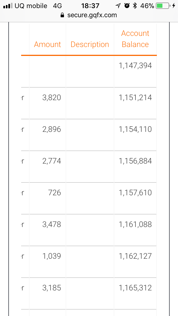Tap the 18:37 clock in status bar

90,6
